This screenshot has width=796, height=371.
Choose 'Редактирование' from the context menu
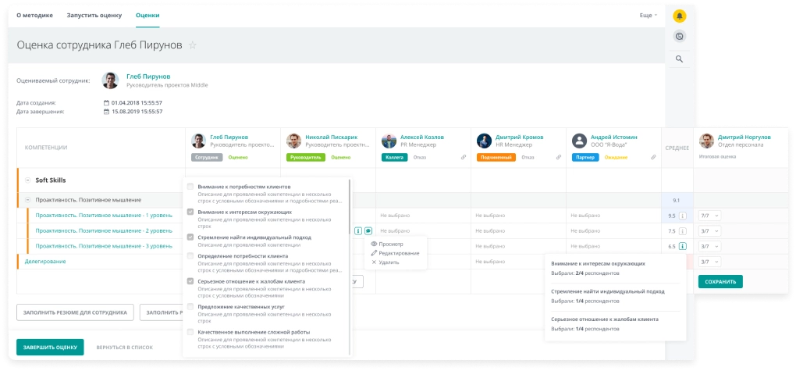click(x=396, y=253)
